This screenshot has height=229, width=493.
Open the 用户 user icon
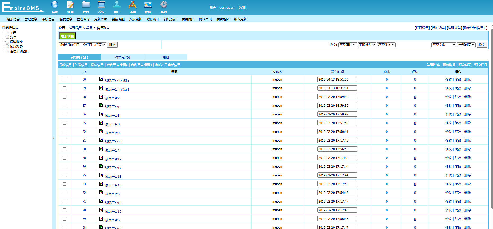tap(117, 5)
